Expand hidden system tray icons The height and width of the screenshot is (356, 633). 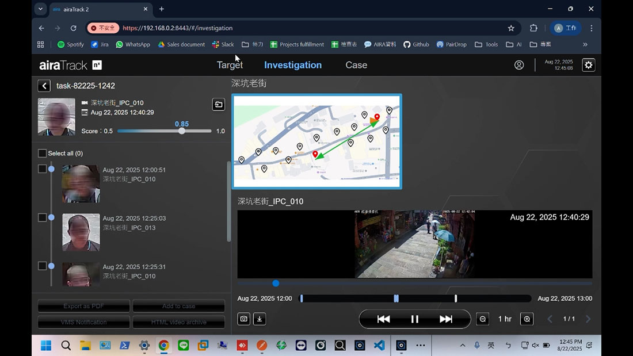pyautogui.click(x=463, y=345)
